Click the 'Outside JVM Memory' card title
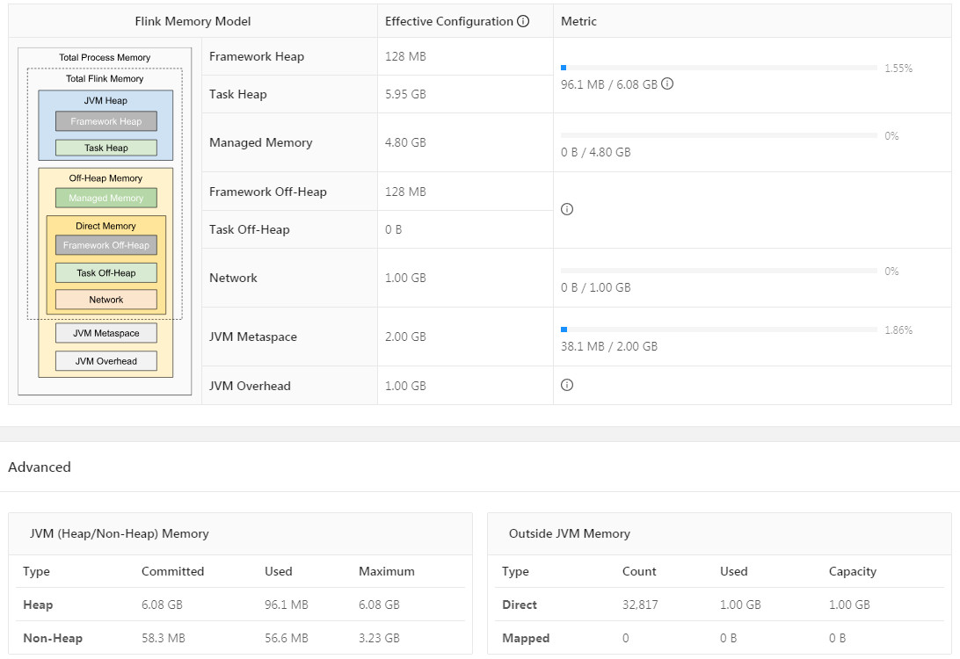This screenshot has height=659, width=960. tap(570, 533)
